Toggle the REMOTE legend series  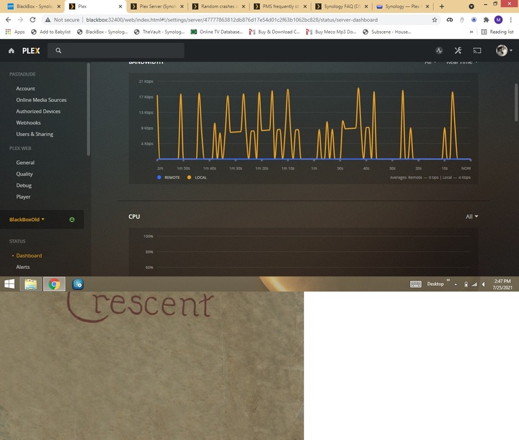[168, 178]
